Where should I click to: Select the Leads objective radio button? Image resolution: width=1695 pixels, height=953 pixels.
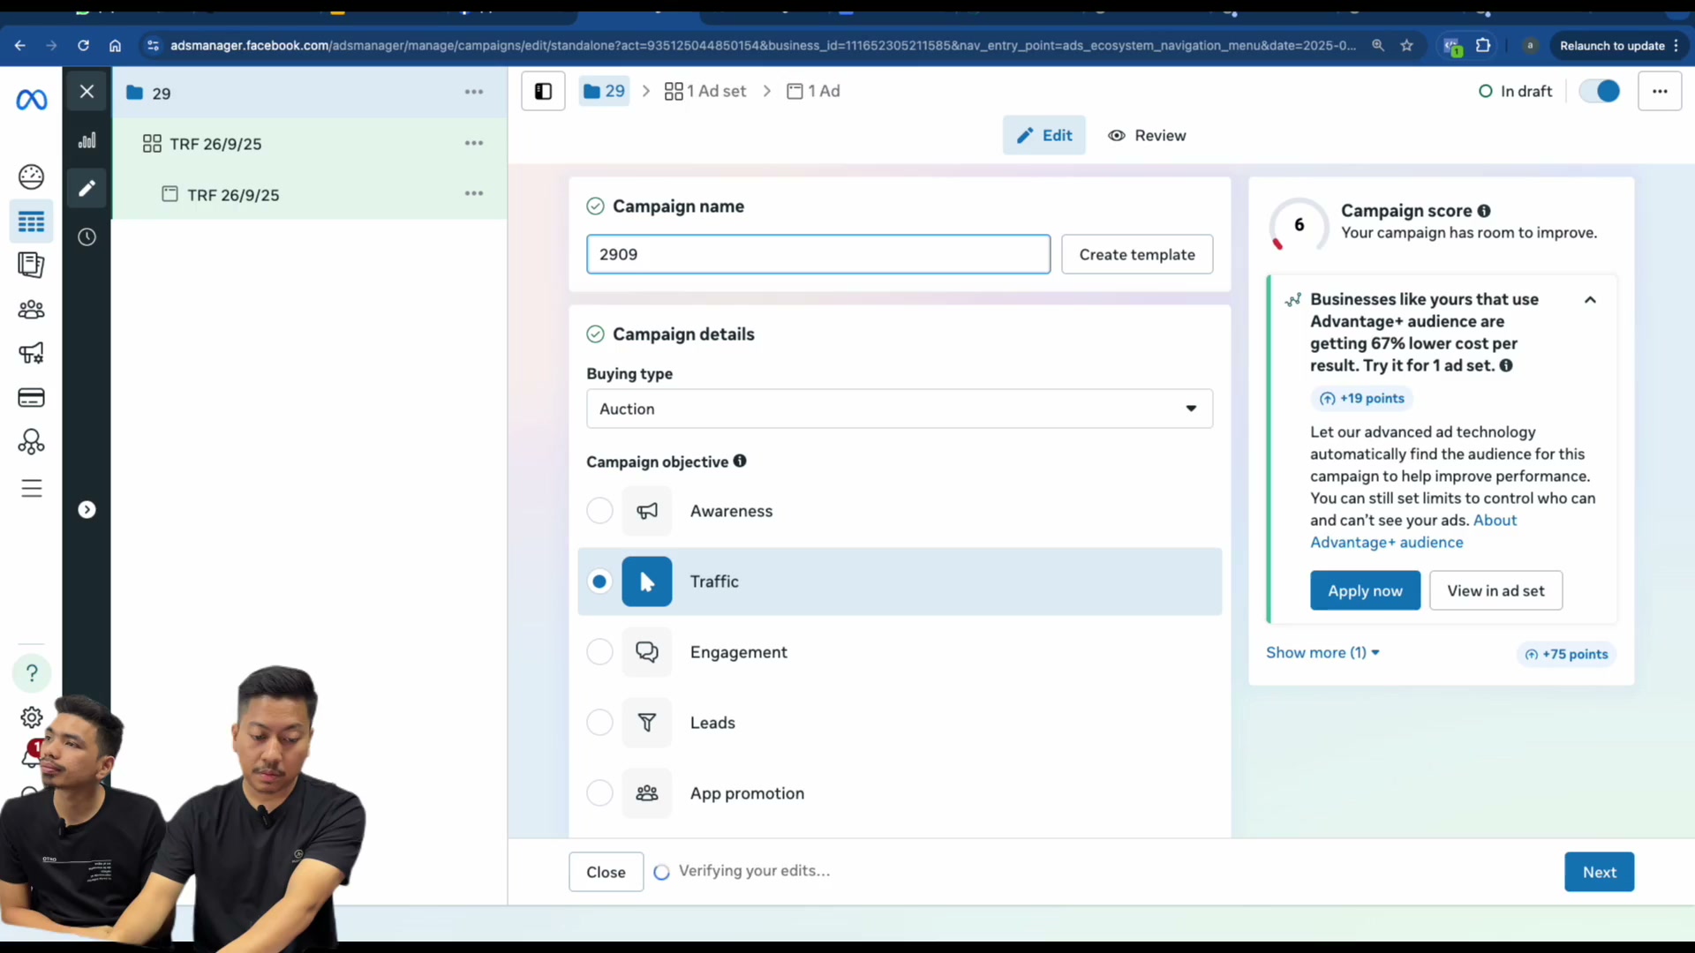point(599,723)
